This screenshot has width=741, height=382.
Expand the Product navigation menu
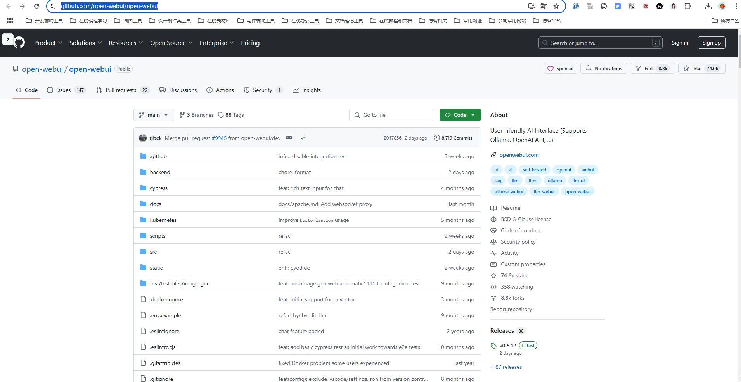(x=48, y=43)
